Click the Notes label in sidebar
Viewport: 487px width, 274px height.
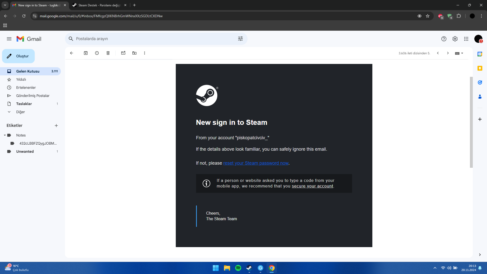point(21,135)
